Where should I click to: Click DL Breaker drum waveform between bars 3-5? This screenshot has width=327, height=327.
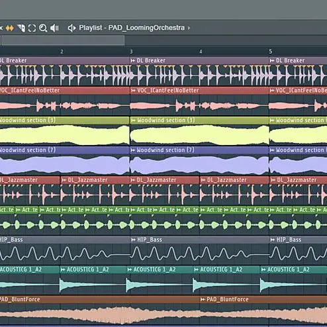[199, 75]
